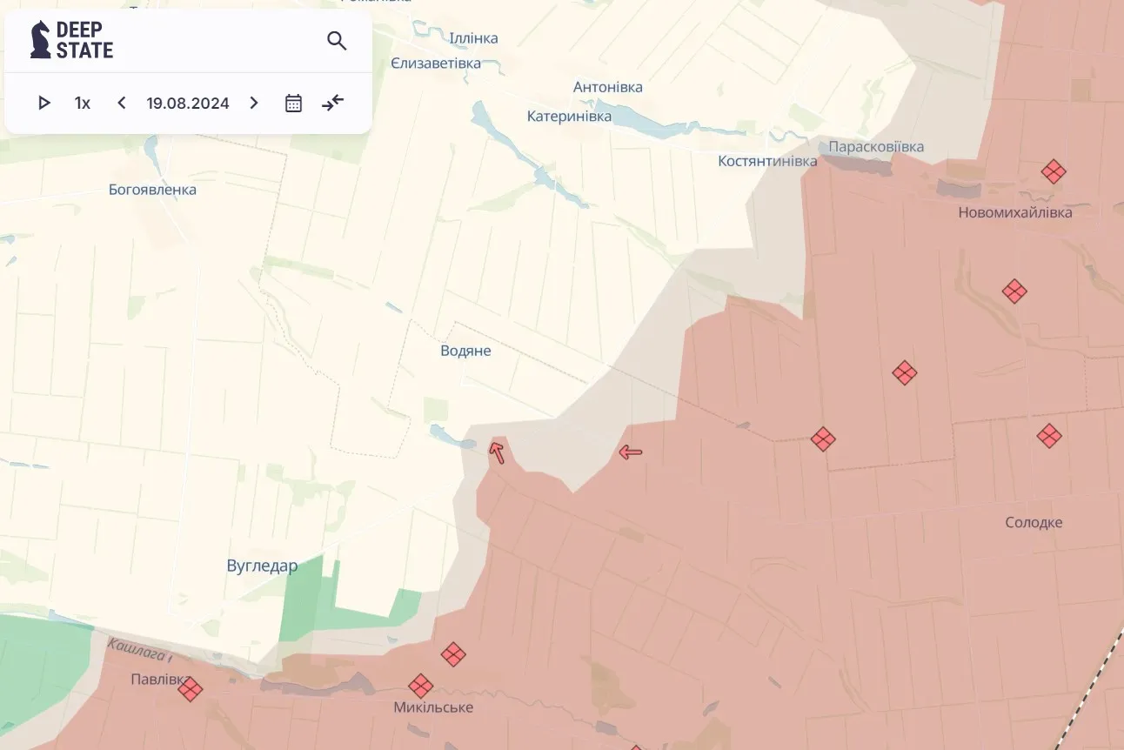Select the Kostiantynivka settlement label
Viewport: 1124px width, 750px height.
[x=766, y=160]
